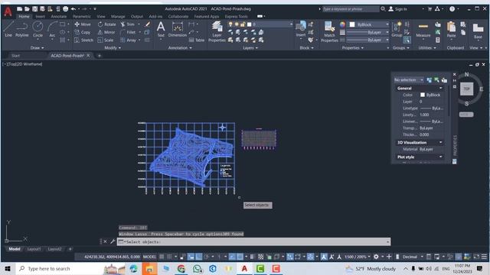This screenshot has height=275, width=490.
Task: Click the object color wheel icon in ribbon
Action: [x=342, y=24]
